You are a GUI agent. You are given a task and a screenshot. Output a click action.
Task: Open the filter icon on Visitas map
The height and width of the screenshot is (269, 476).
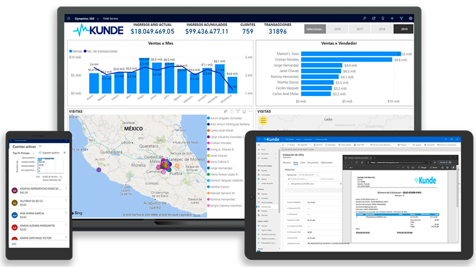click(238, 111)
